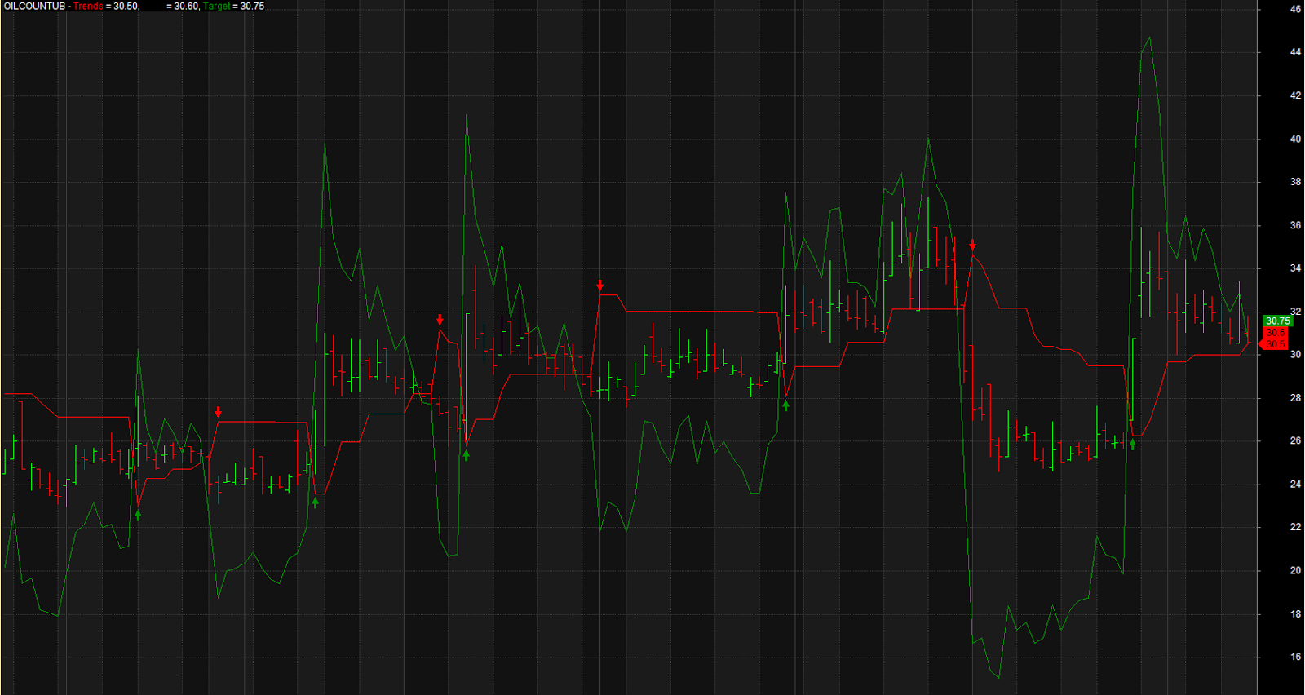Click the 20 price axis label
The height and width of the screenshot is (695, 1305).
1295,570
